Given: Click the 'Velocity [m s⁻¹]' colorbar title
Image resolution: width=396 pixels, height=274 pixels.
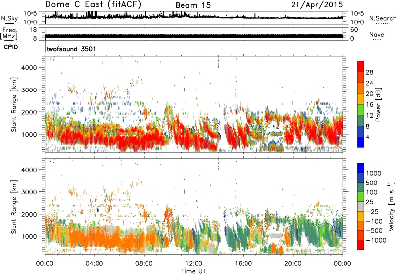Looking at the screenshot, I should (391, 207).
